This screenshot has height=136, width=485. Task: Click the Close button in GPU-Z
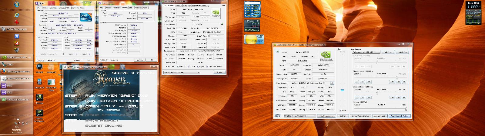click(x=219, y=72)
